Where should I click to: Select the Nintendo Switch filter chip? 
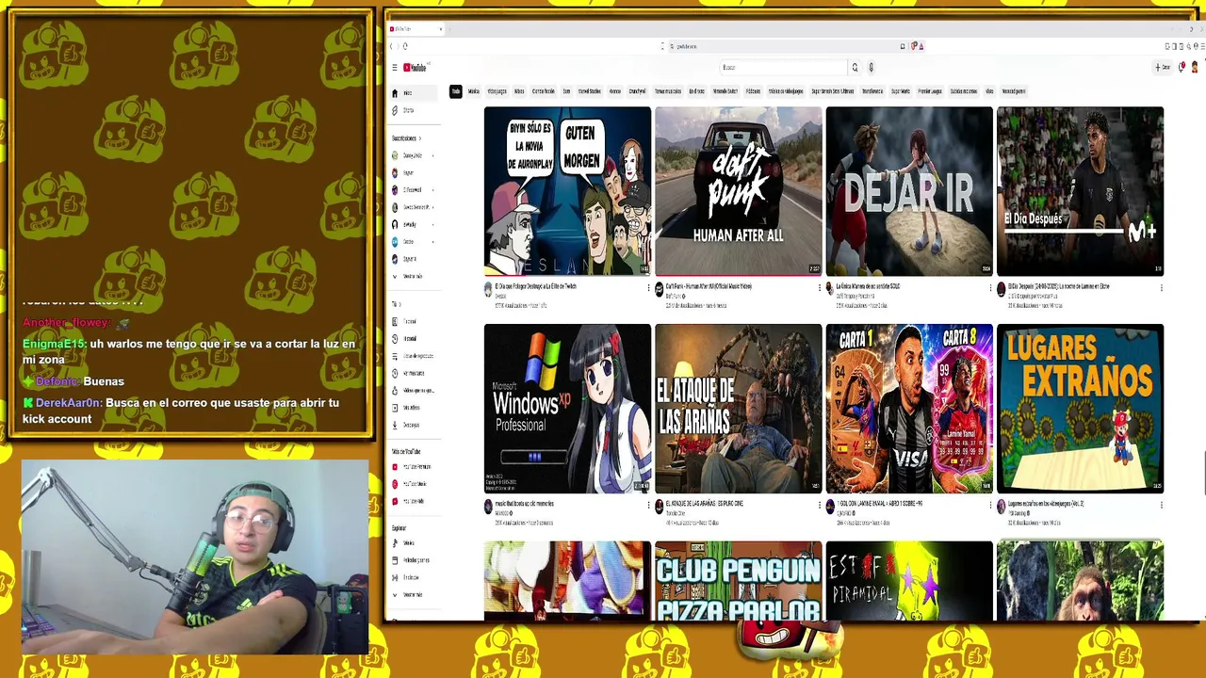725,91
